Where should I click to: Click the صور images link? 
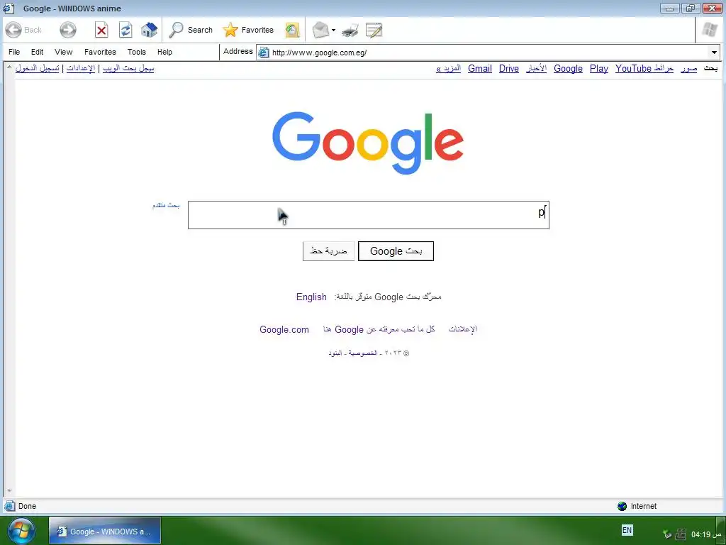pyautogui.click(x=689, y=69)
